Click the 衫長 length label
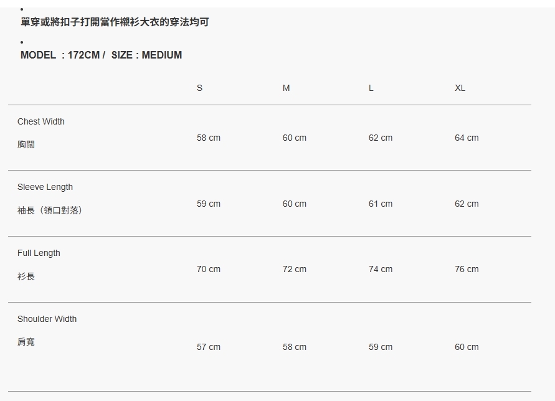Image resolution: width=555 pixels, height=401 pixels. point(26,276)
